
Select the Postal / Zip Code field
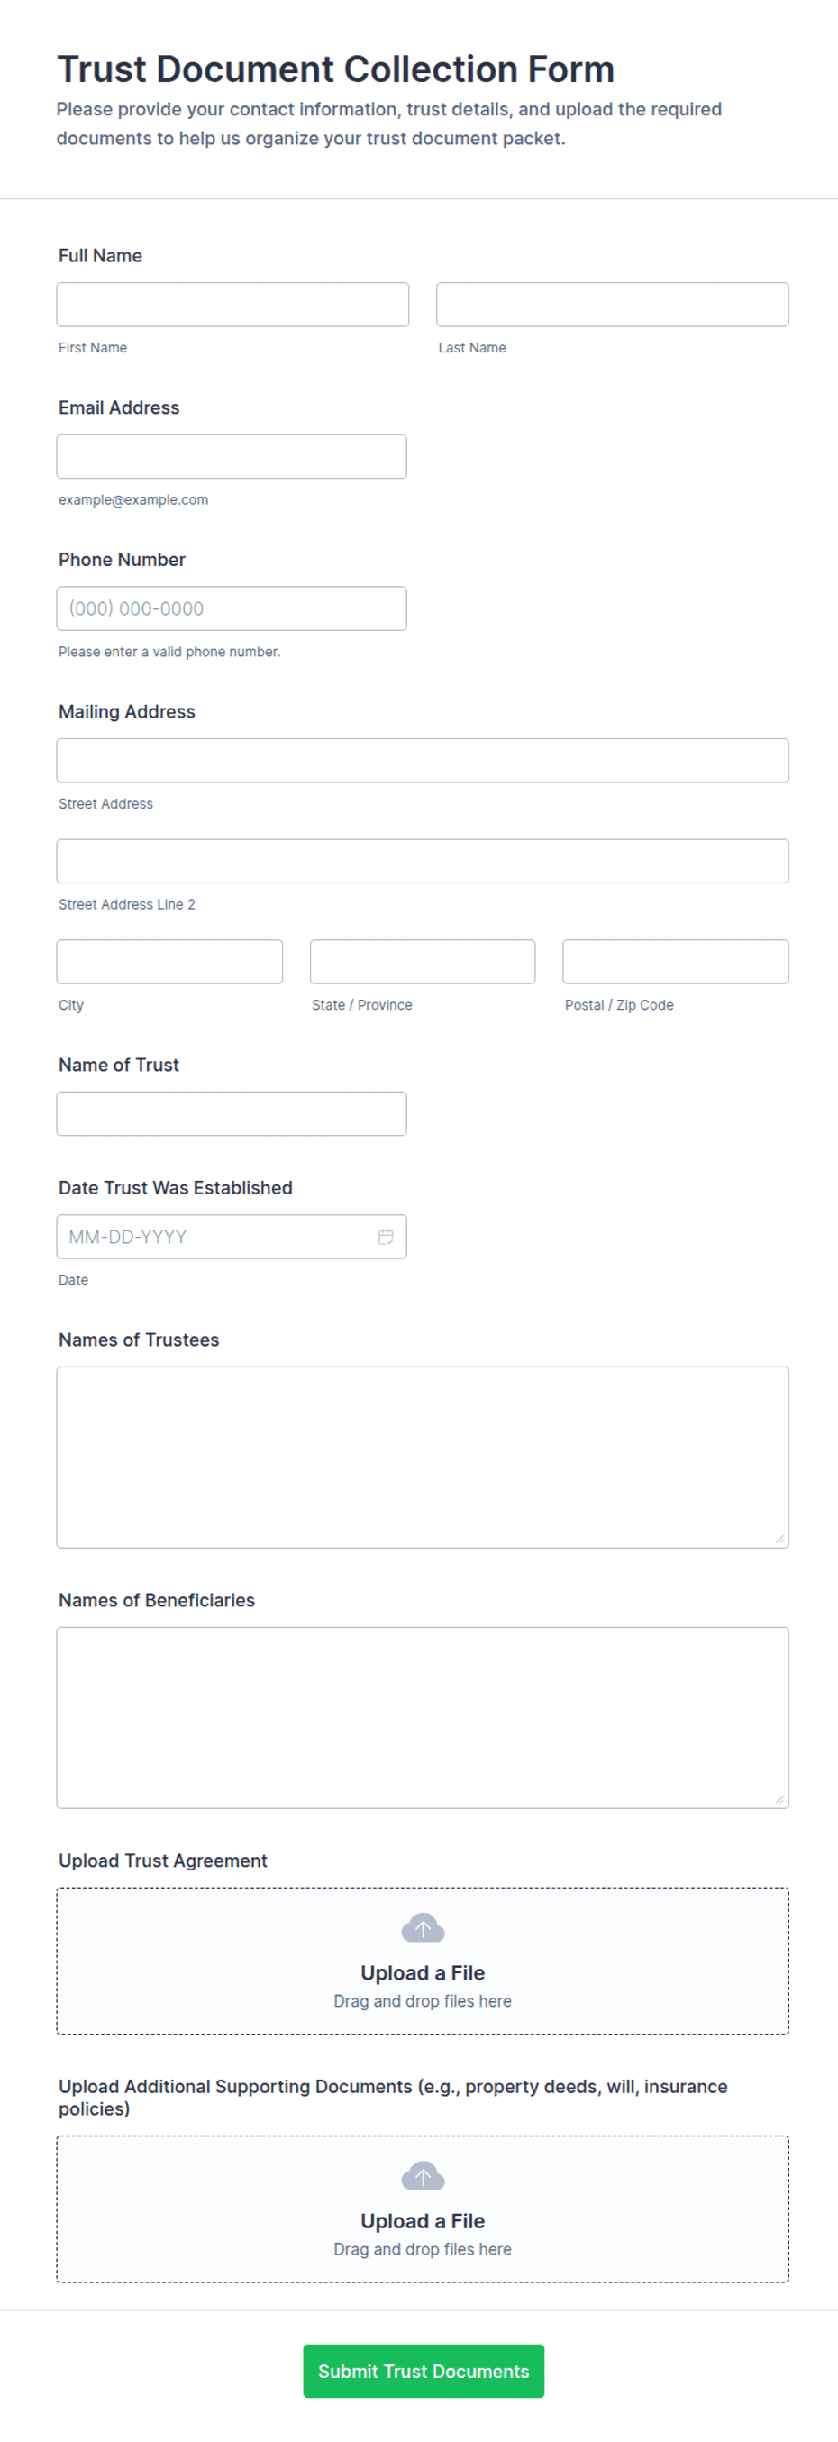tap(676, 961)
